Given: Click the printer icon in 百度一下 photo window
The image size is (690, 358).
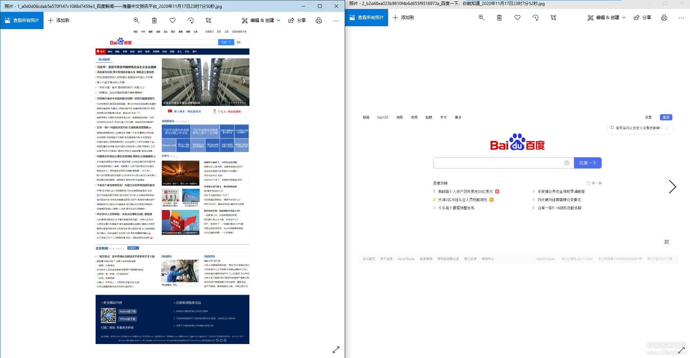Looking at the screenshot, I should (664, 18).
